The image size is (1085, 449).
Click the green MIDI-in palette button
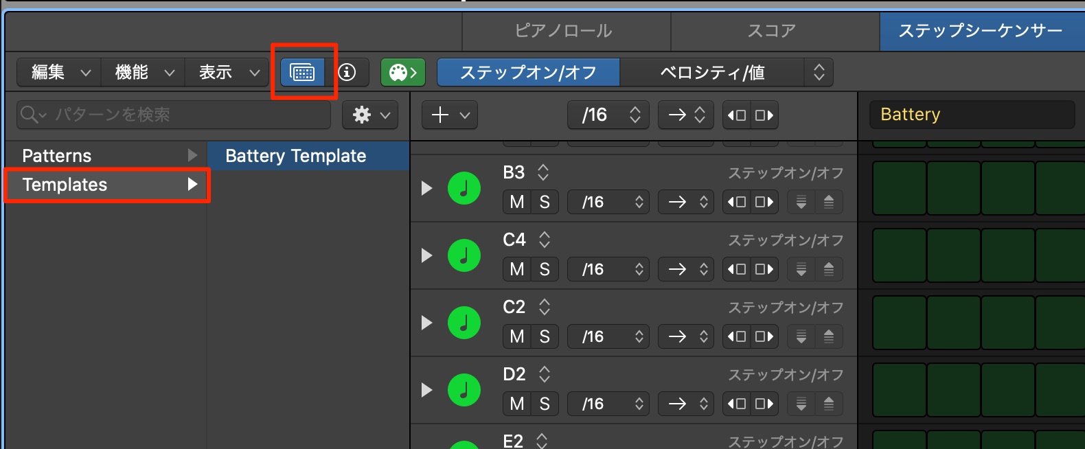pyautogui.click(x=403, y=72)
